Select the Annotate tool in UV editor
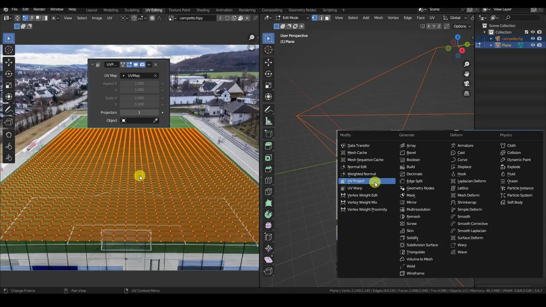 click(x=9, y=109)
